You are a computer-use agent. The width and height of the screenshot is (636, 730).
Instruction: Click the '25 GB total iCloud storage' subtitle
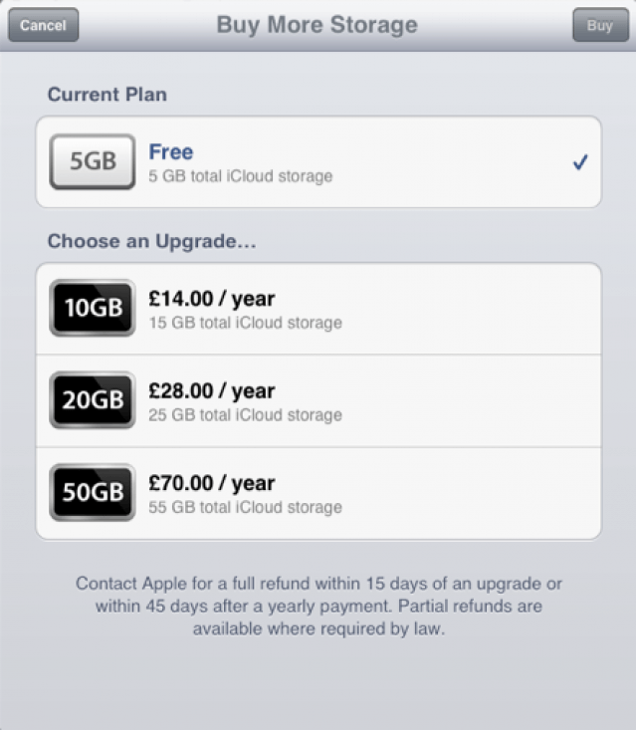(x=245, y=414)
